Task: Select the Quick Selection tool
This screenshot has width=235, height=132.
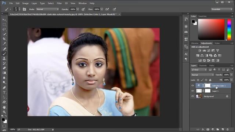Action: [4, 34]
